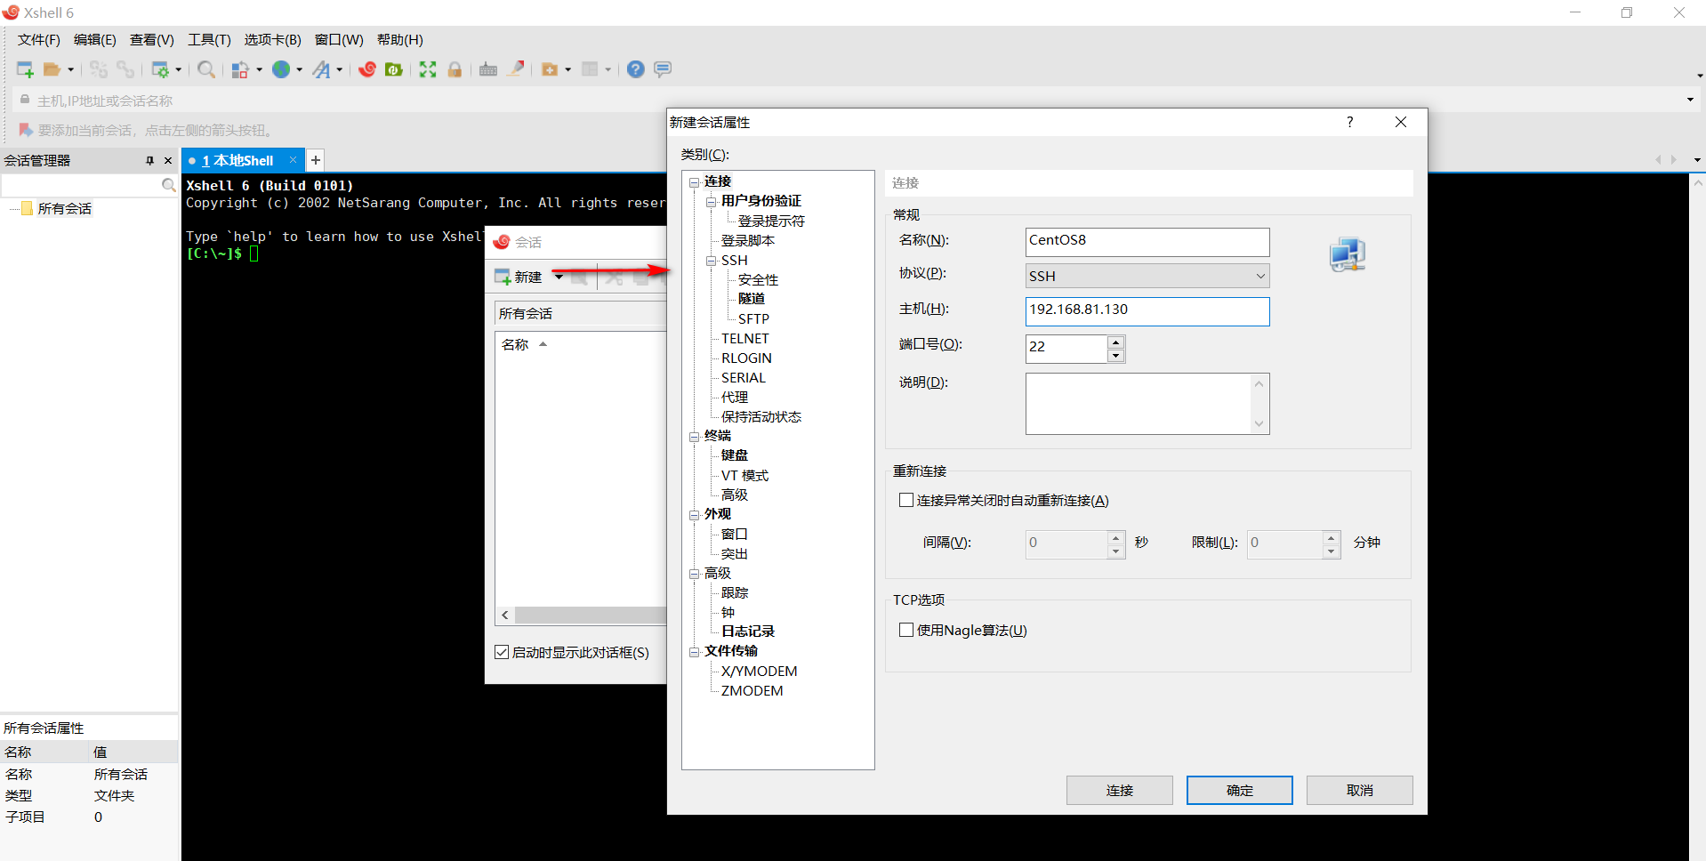Select the 隧道 tree item
The height and width of the screenshot is (861, 1706).
(x=752, y=299)
